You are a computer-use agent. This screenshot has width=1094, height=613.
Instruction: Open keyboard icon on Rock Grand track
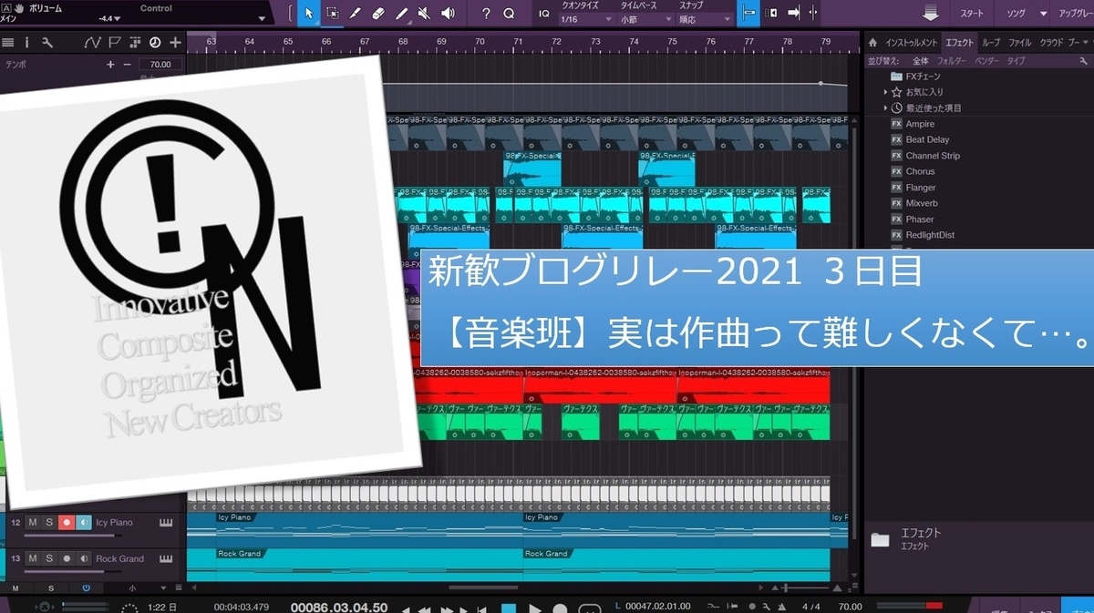pos(166,558)
